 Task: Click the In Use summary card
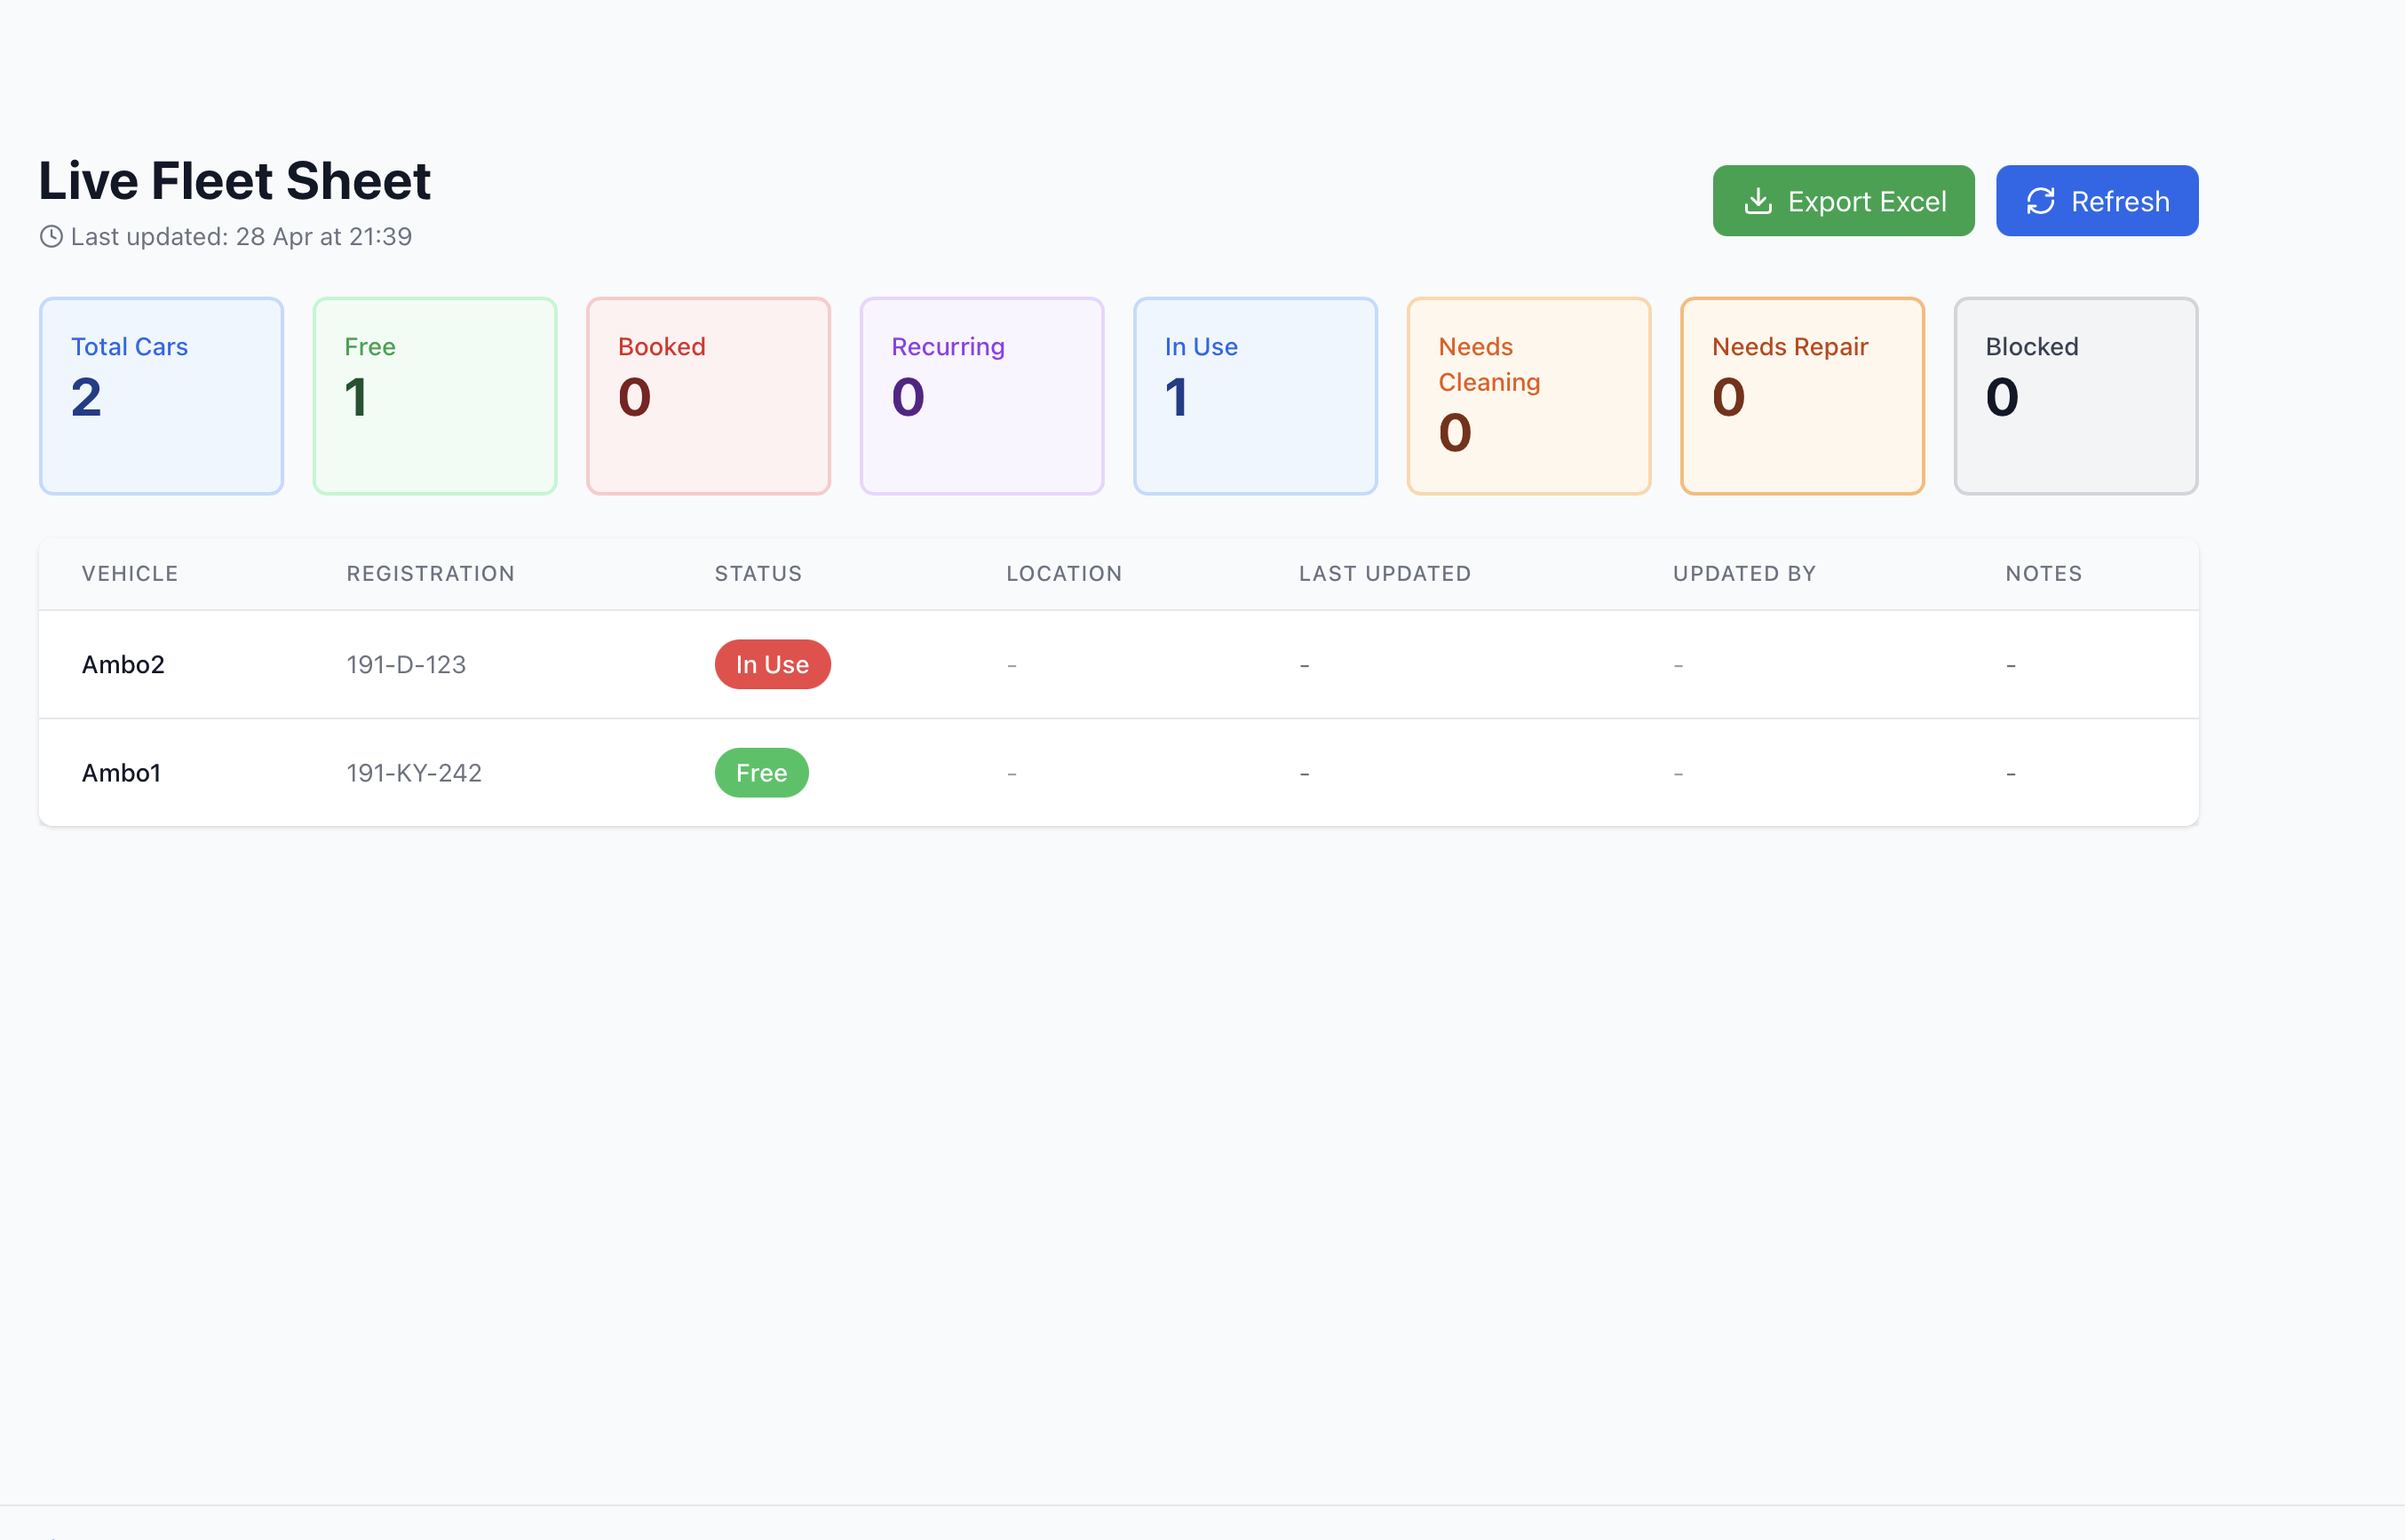tap(1255, 396)
